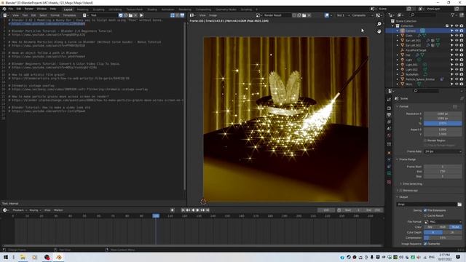Open the Render menu in top bar

(x=29, y=9)
